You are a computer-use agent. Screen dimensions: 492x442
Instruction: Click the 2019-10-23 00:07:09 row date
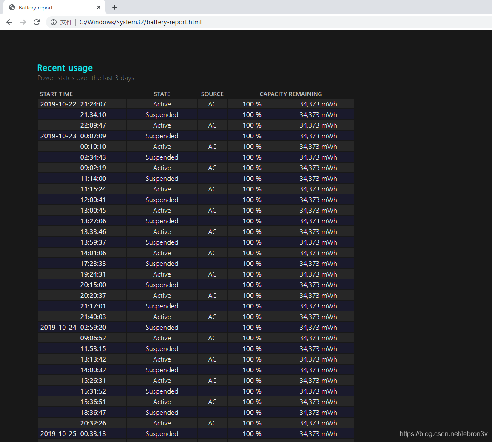pyautogui.click(x=58, y=136)
